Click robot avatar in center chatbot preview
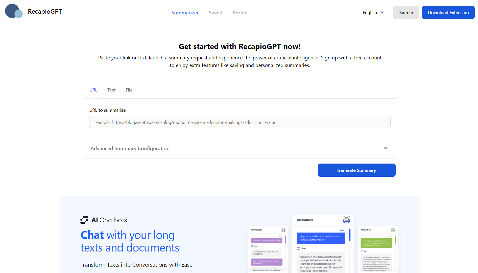 (x=346, y=220)
